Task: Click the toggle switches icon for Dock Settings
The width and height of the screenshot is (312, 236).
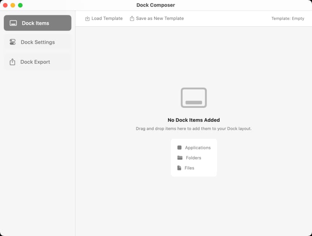Action: pos(13,42)
